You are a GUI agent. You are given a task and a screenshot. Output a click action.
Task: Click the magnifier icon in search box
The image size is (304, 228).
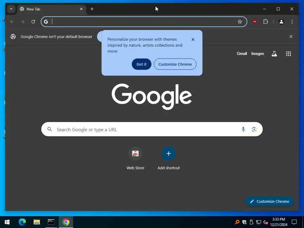[x=50, y=129]
